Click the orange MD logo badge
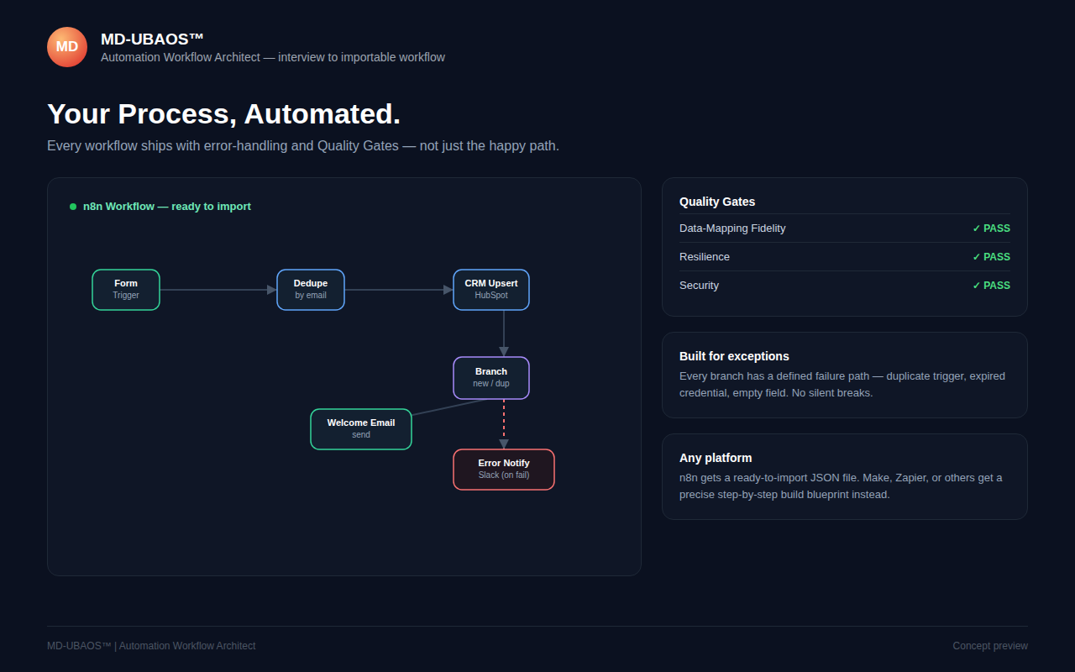 pyautogui.click(x=67, y=47)
